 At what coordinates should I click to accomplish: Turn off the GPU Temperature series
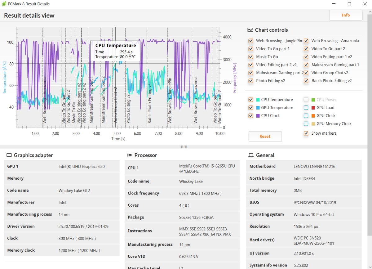click(250, 108)
